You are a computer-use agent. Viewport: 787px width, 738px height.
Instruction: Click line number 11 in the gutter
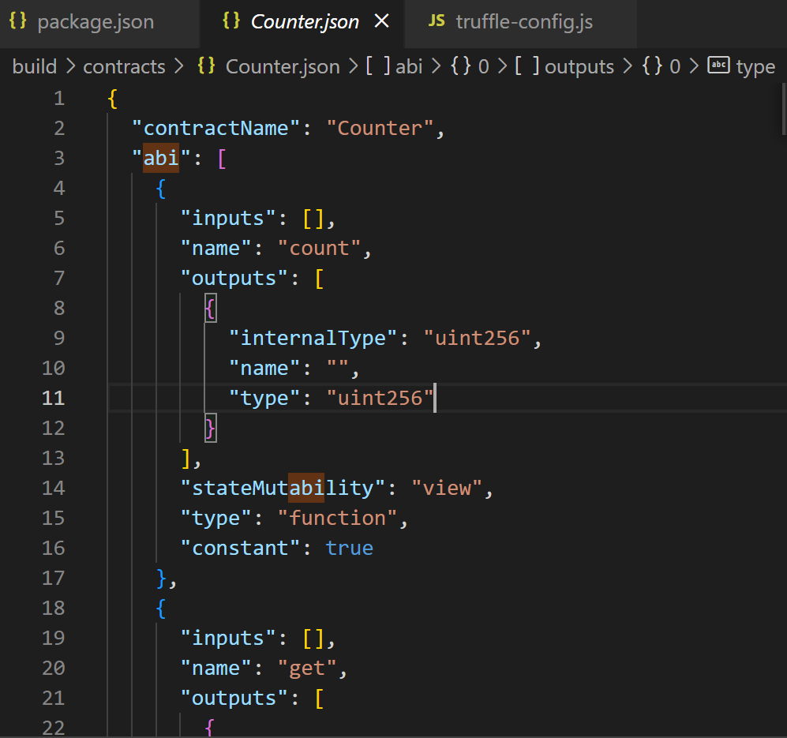pyautogui.click(x=53, y=398)
